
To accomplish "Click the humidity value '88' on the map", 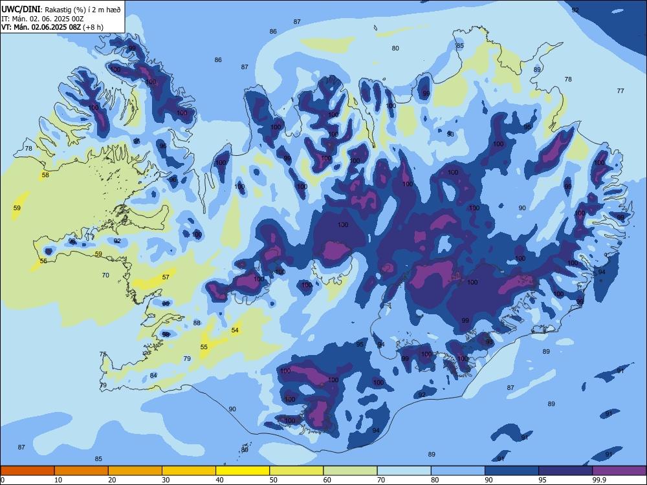I will click(x=197, y=323).
